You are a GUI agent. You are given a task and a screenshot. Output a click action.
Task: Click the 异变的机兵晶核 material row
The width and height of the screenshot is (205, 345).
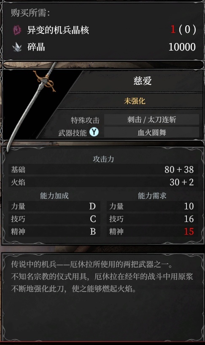[x=104, y=30]
